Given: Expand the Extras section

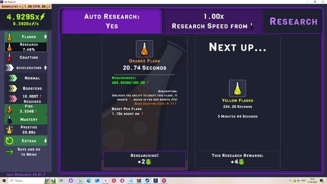Looking at the screenshot, I should coord(26,141).
